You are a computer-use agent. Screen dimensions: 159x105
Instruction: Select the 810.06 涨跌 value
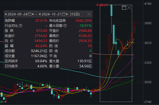[x=42, y=31]
